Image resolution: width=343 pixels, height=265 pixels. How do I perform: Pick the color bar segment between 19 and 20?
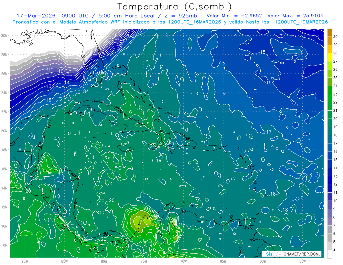coord(330,123)
